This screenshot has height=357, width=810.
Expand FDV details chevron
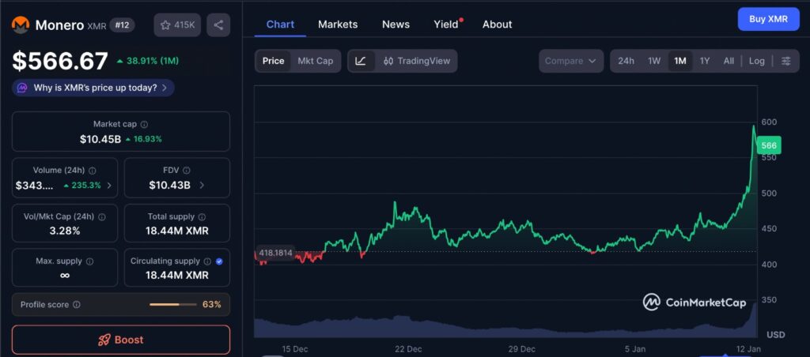[x=202, y=185]
